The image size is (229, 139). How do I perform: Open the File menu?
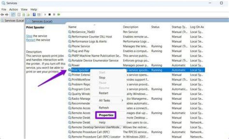click(x=4, y=10)
